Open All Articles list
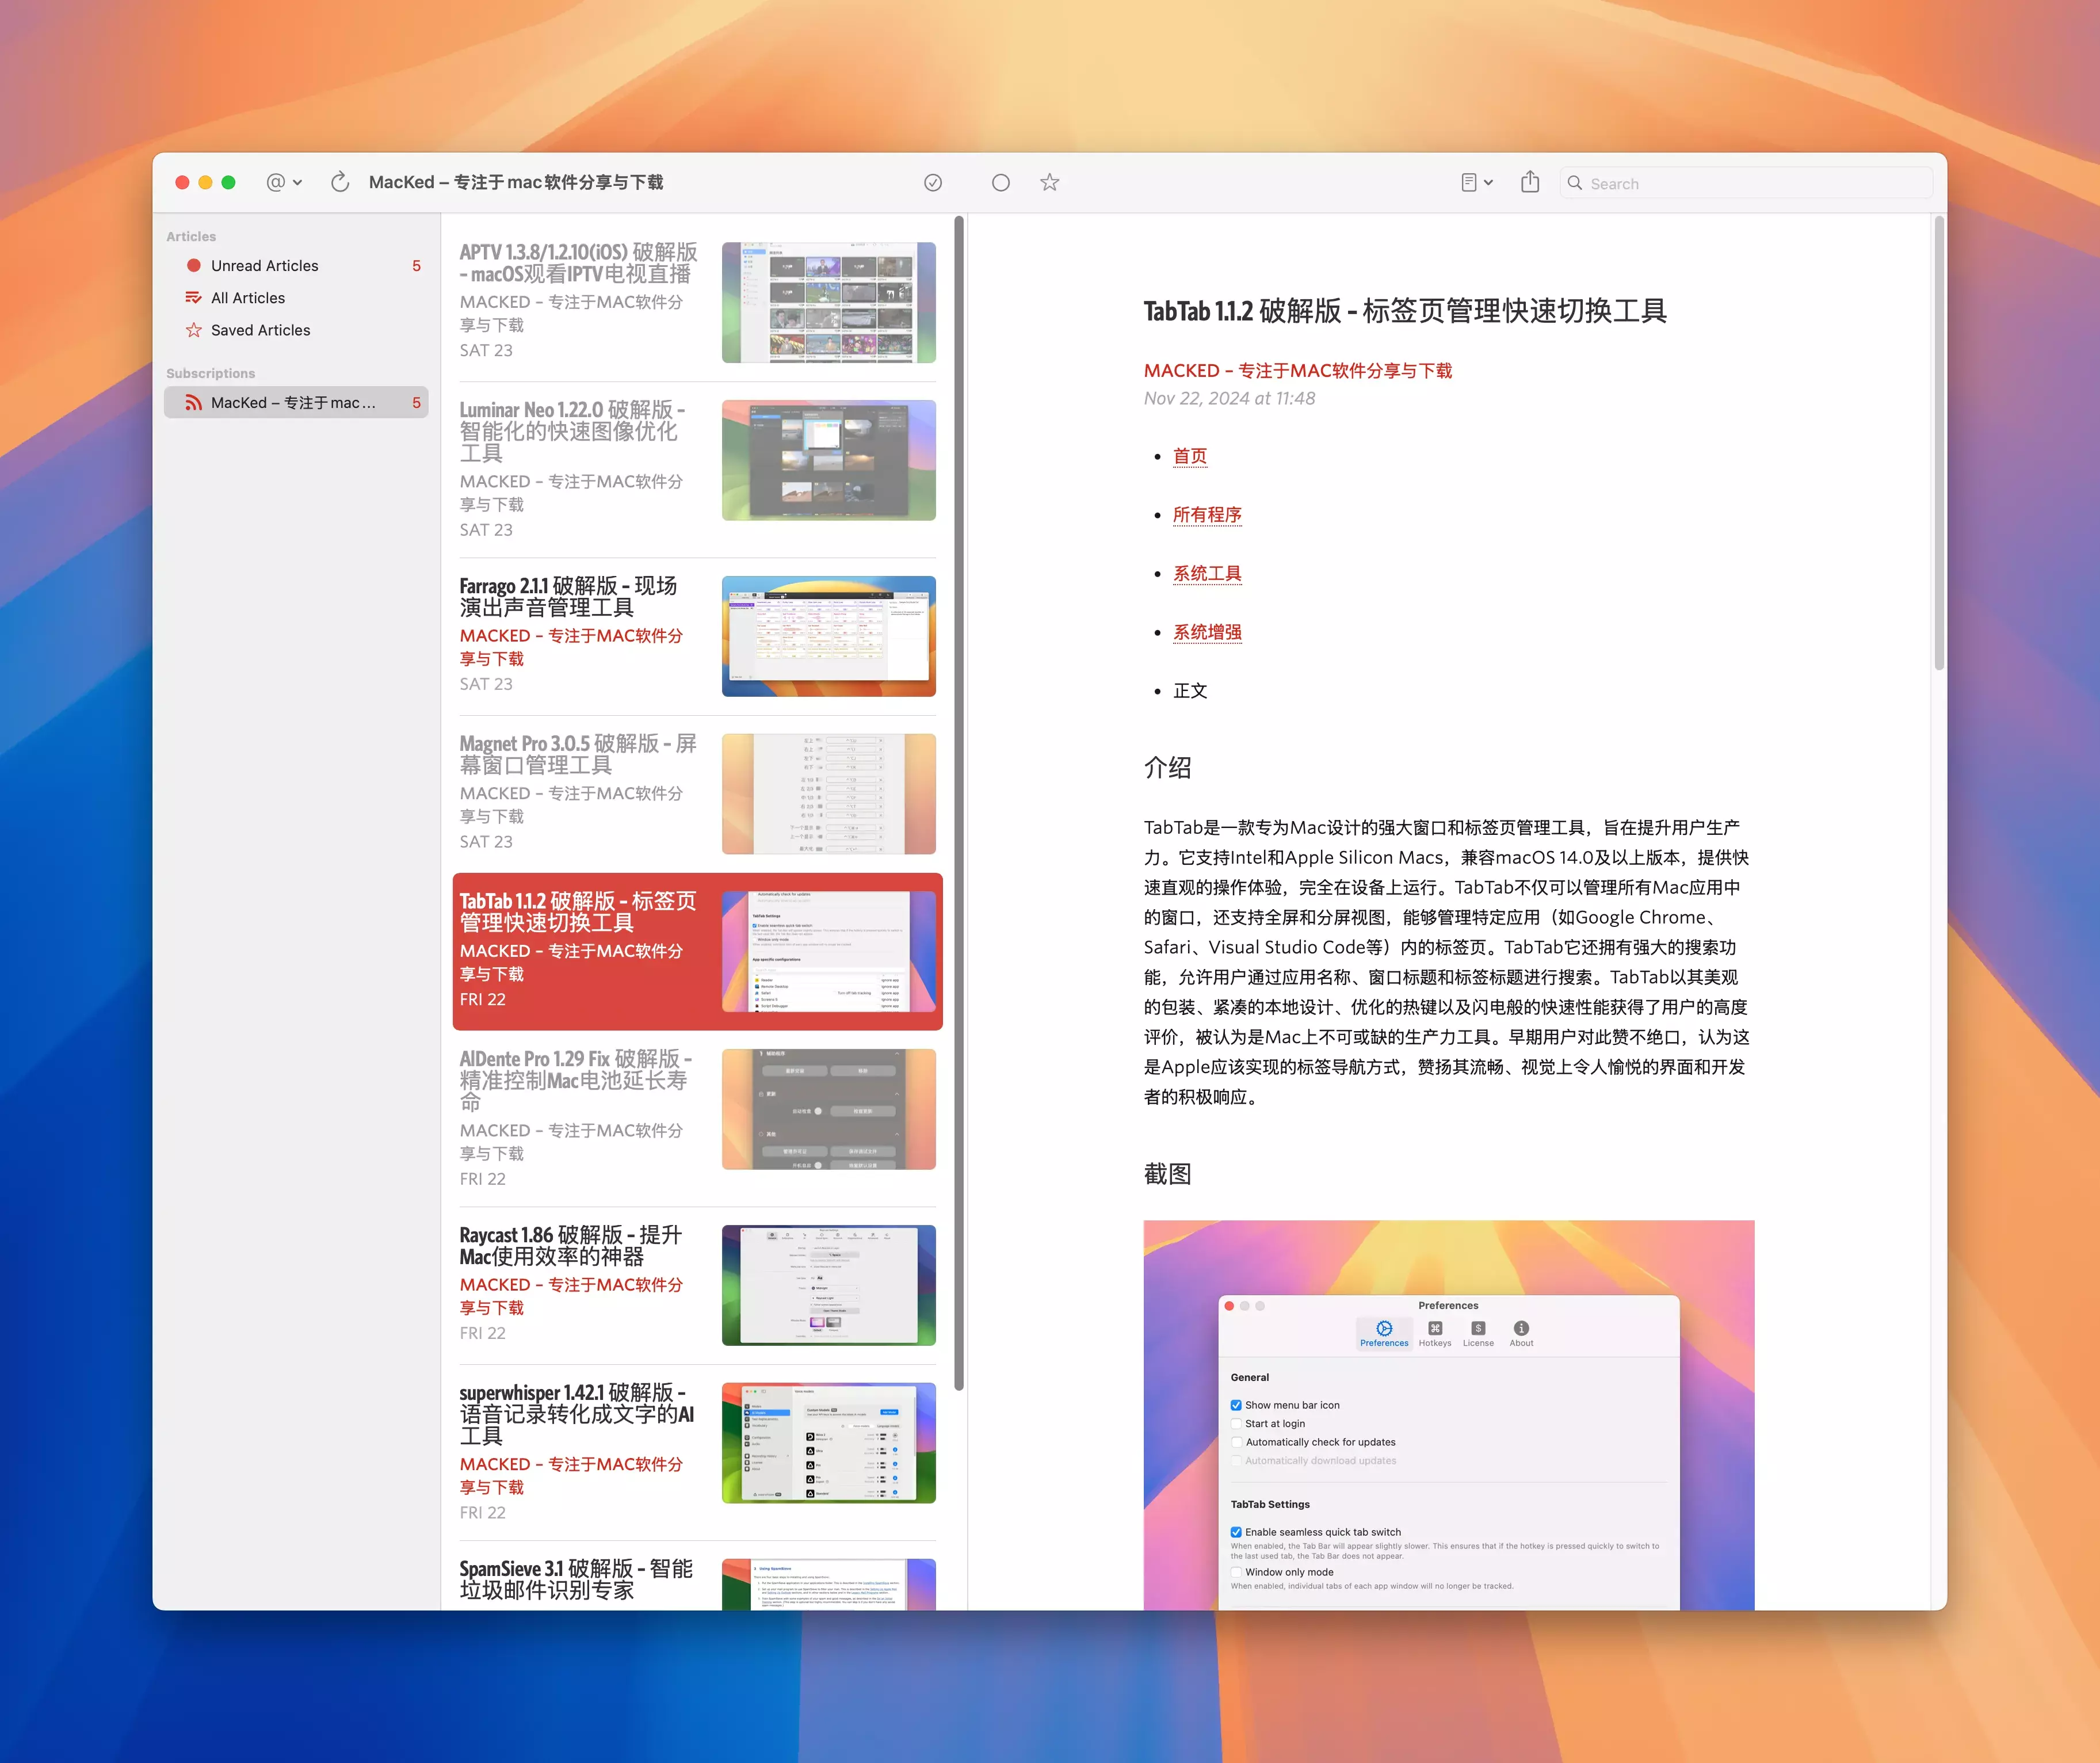 pyautogui.click(x=247, y=298)
